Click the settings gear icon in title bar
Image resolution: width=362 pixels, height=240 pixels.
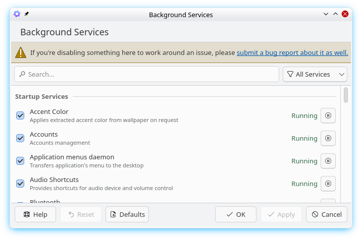pyautogui.click(x=17, y=14)
